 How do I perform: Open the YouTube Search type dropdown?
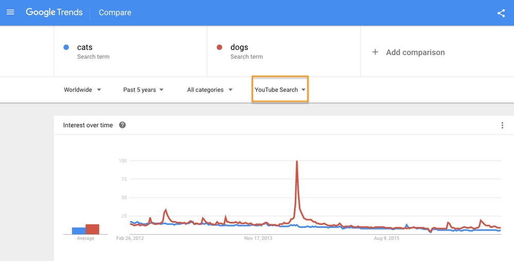(x=280, y=90)
